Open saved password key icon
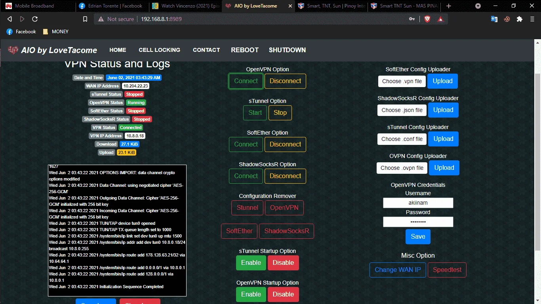Screen dimensions: 541x304 (412, 19)
